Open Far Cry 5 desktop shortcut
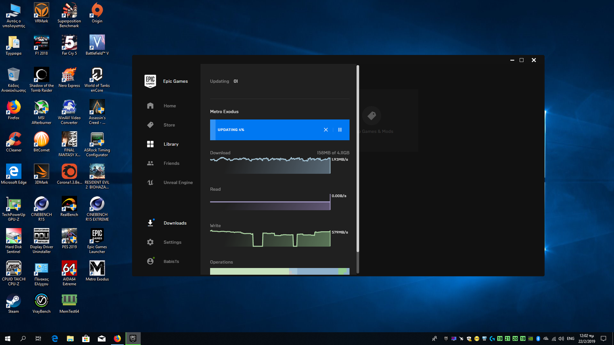This screenshot has height=345, width=614. coord(69,46)
